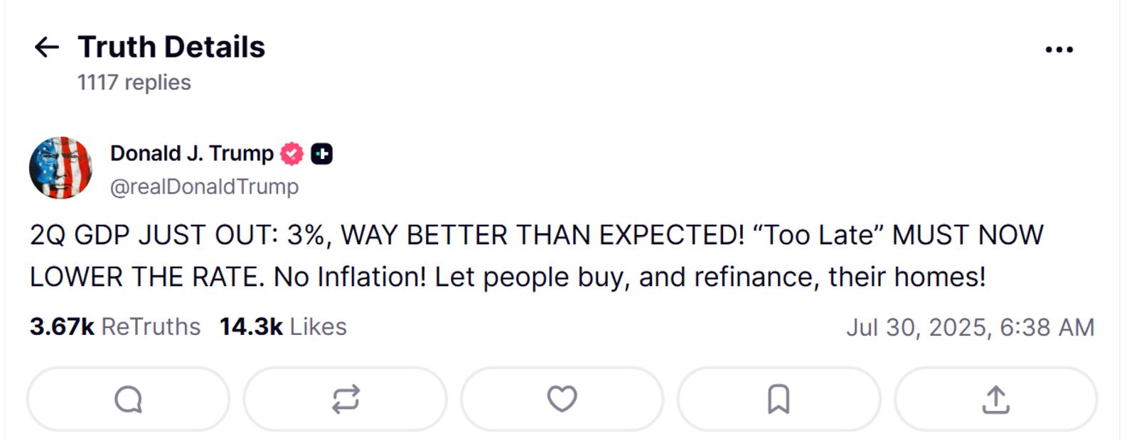Click the Jul 30, 2025 timestamp
The height and width of the screenshot is (440, 1139).
(x=970, y=327)
